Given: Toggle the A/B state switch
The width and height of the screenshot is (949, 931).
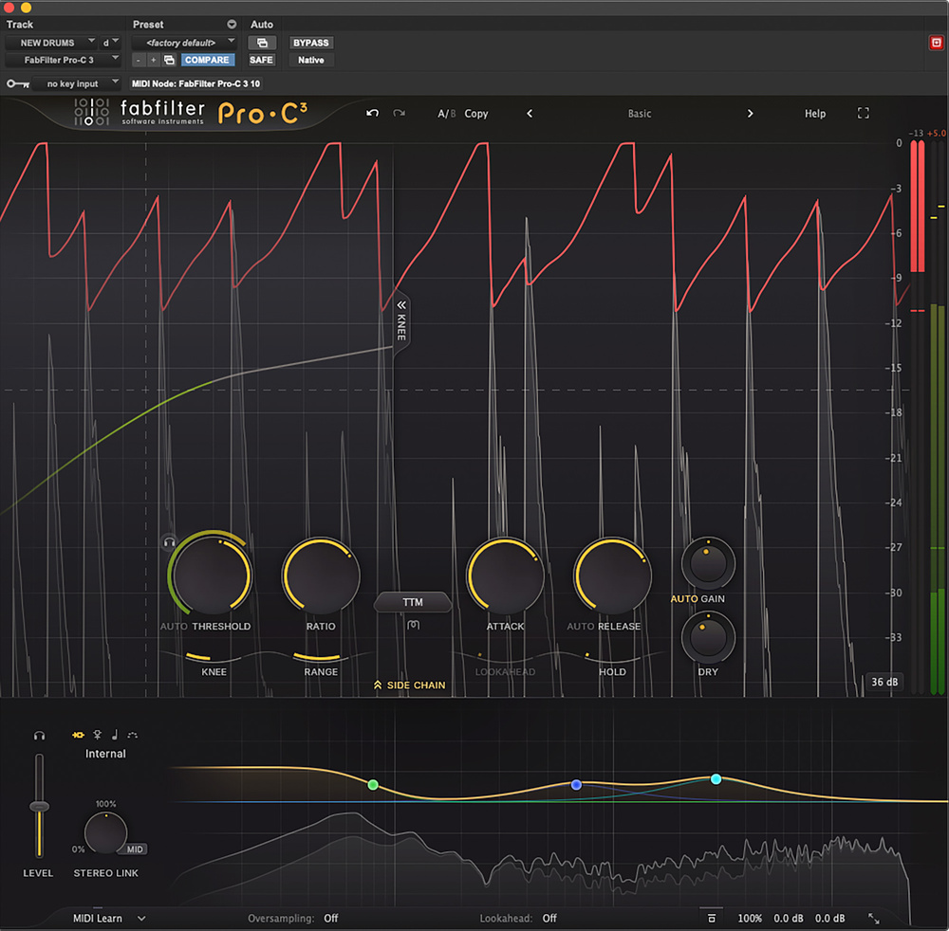Looking at the screenshot, I should pos(446,114).
